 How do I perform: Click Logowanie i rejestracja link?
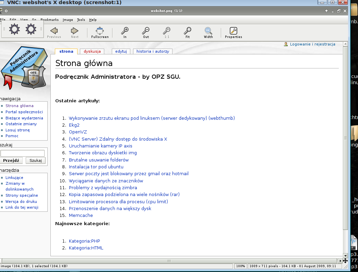click(x=313, y=44)
